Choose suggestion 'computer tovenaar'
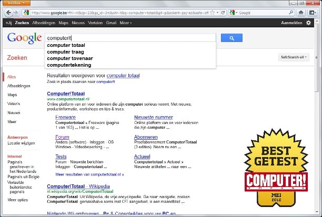The width and height of the screenshot is (322, 217). 70,58
